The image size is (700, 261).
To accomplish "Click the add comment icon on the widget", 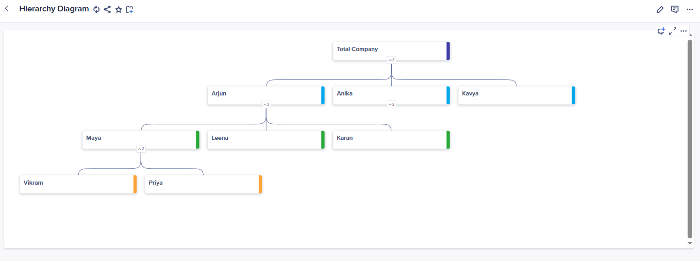I will 661,31.
